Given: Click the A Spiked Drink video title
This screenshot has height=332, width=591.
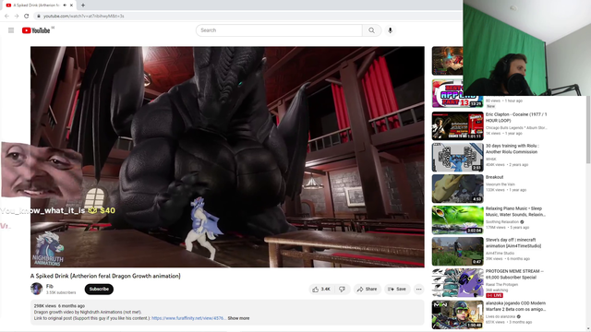Looking at the screenshot, I should (105, 276).
